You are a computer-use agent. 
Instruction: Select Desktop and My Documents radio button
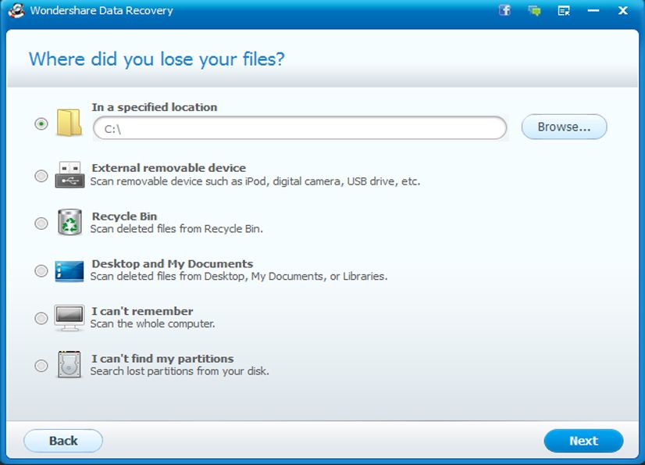coord(41,271)
